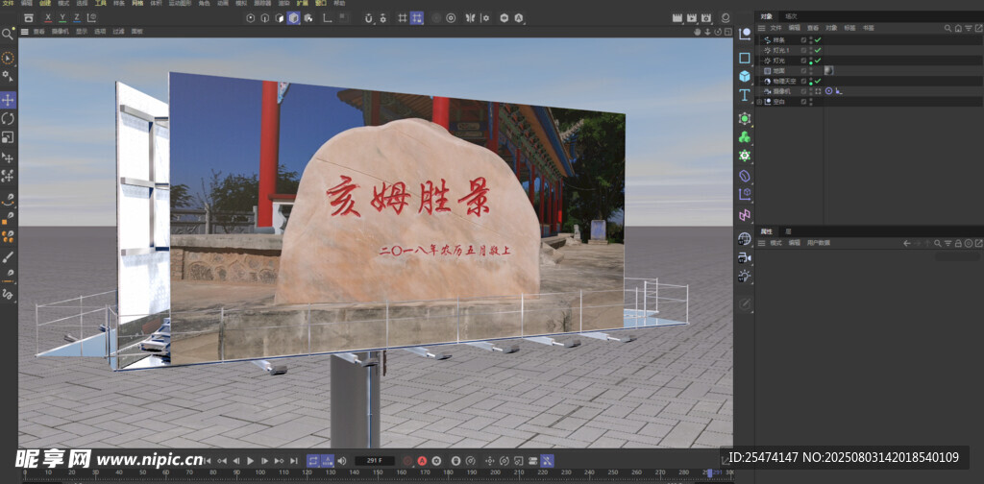
Task: Open the 文件 menu in menu bar
Action: point(8,4)
